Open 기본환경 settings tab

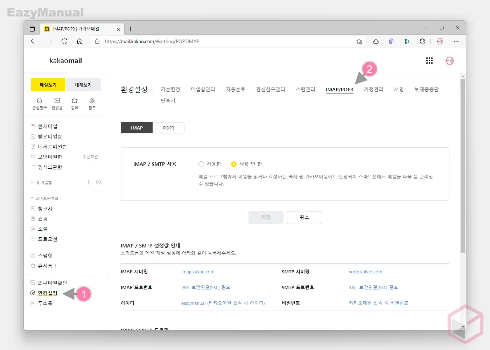[170, 90]
